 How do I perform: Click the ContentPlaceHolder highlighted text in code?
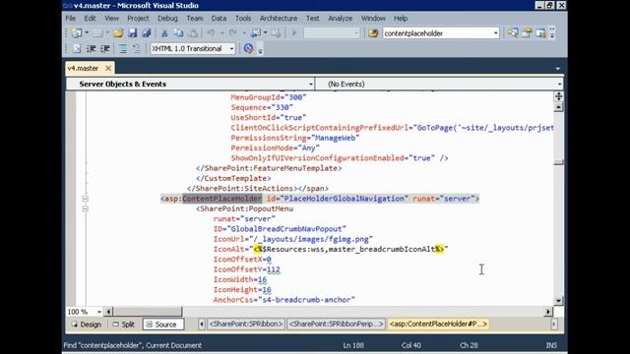coord(222,199)
